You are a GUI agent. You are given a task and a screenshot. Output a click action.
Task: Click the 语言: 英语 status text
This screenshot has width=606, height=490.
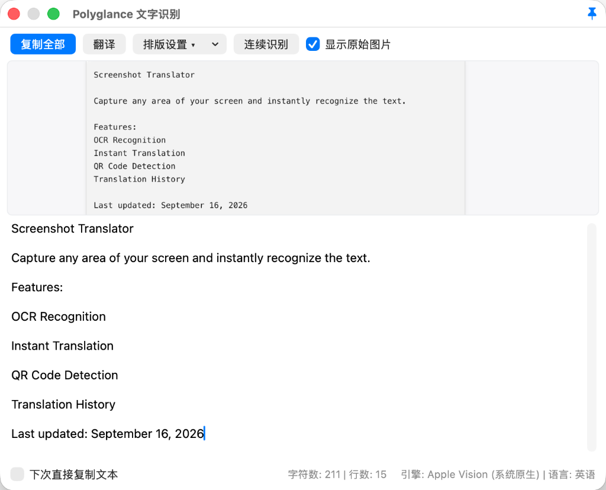(572, 475)
